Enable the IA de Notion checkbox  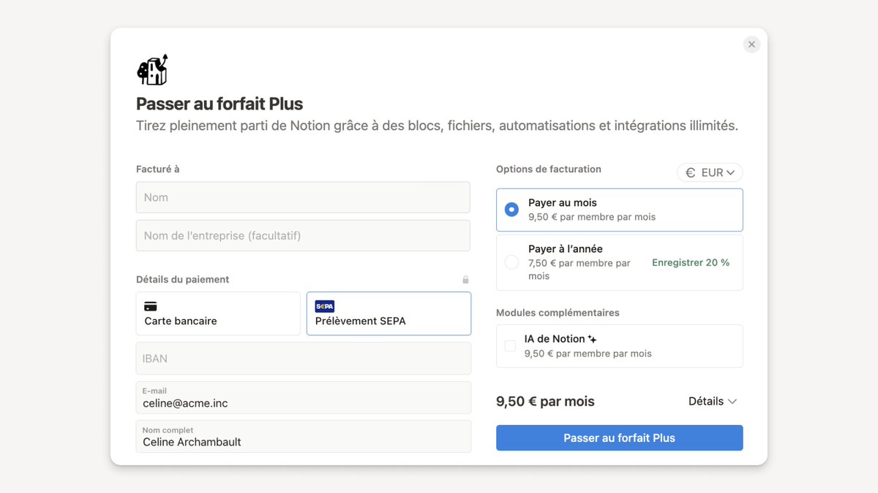click(510, 345)
